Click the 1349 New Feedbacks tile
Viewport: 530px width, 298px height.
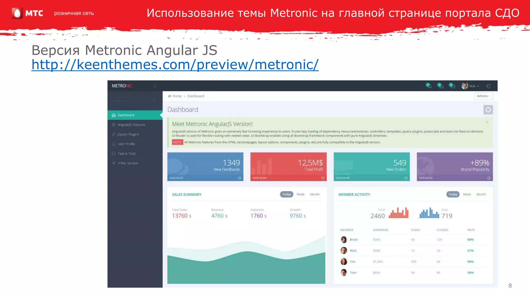point(205,167)
